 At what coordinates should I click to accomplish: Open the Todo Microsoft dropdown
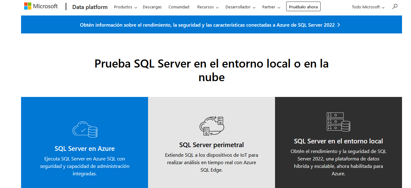(368, 7)
